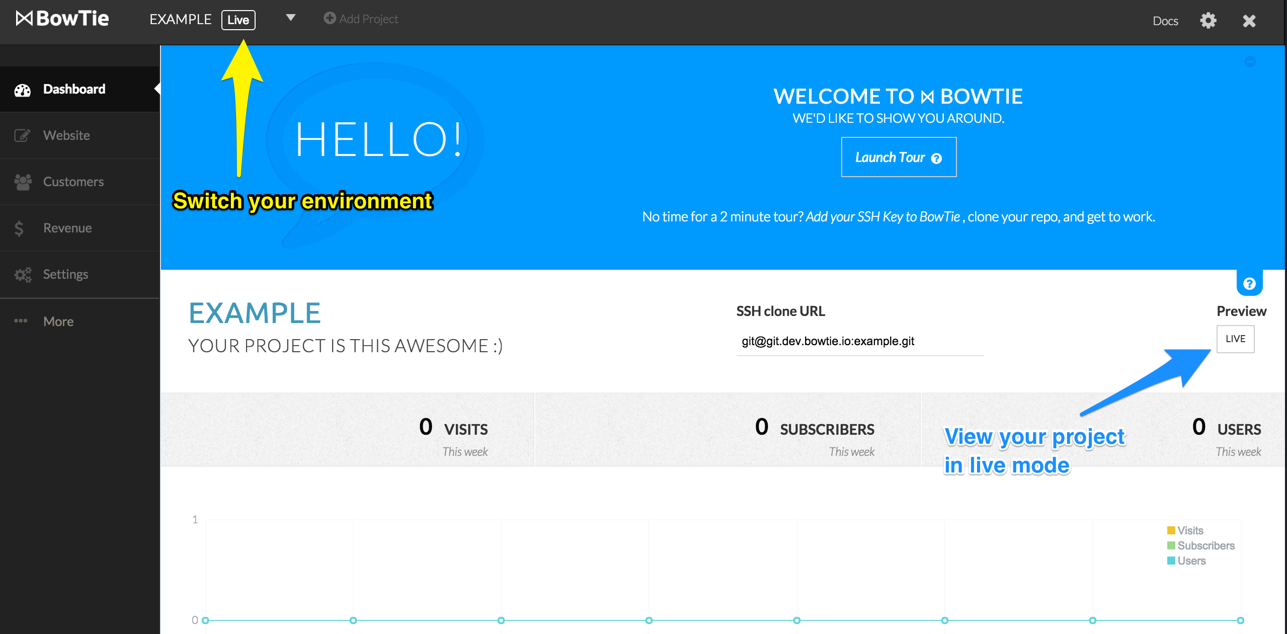Open the blue help question-mark tab
This screenshot has height=634, width=1287.
(x=1249, y=283)
